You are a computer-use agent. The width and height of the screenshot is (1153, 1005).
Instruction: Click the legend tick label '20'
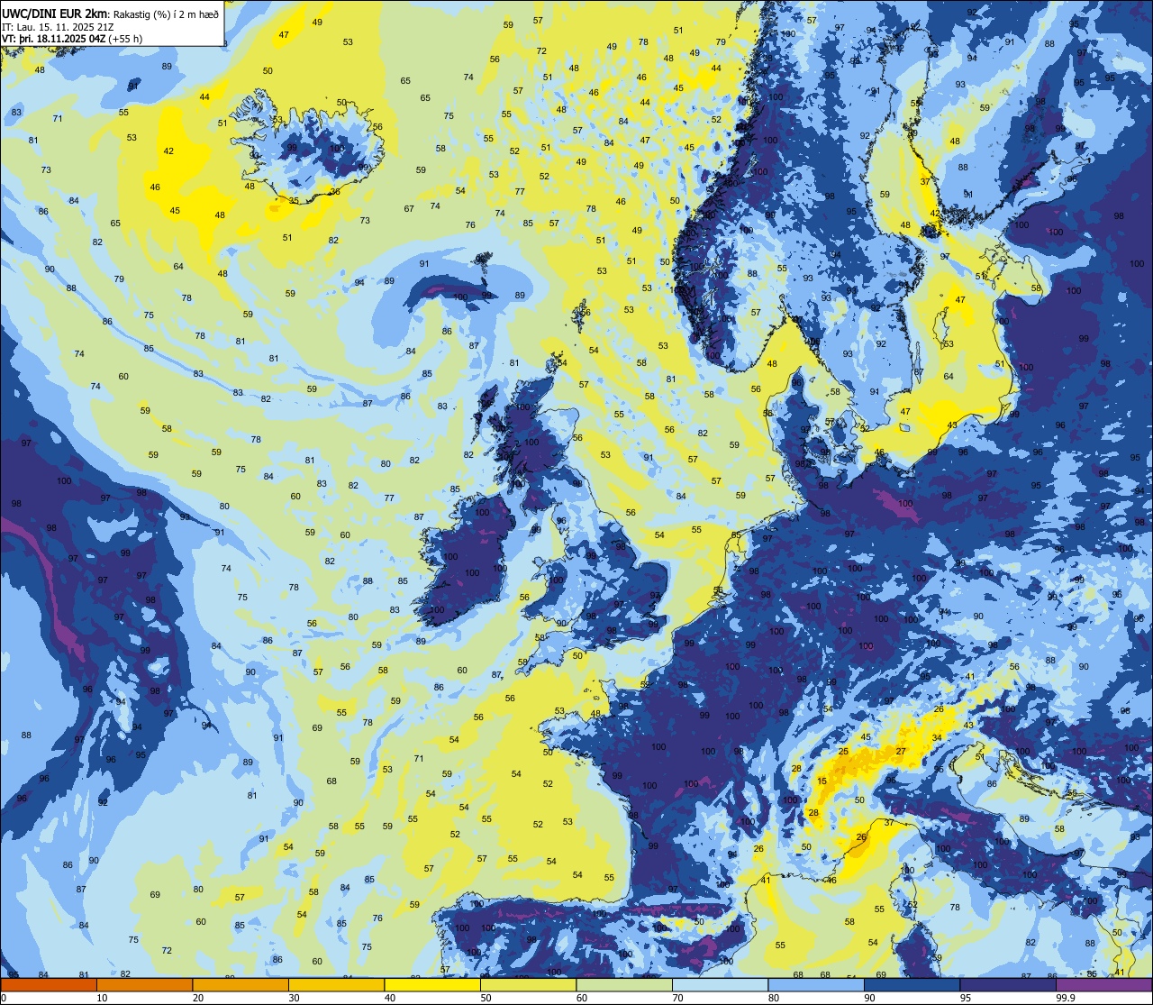pos(198,998)
